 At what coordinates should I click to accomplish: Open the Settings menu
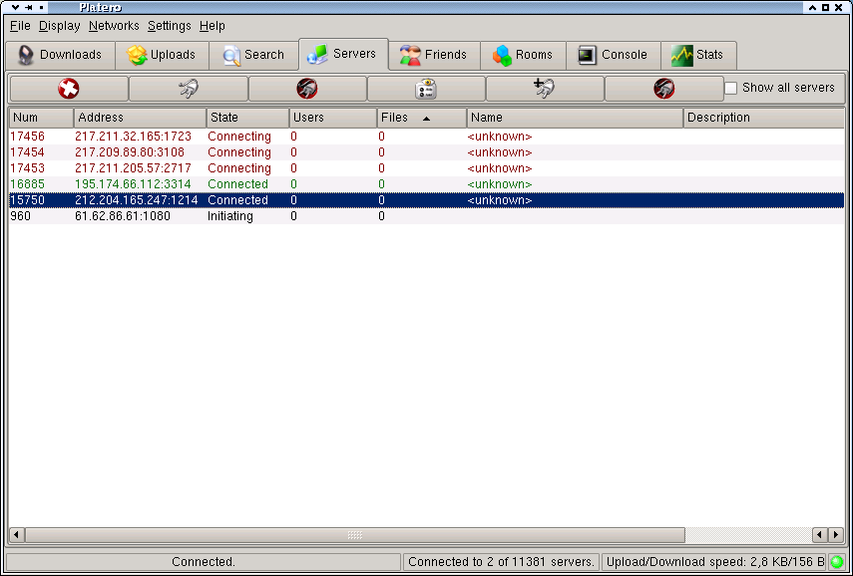coord(170,26)
